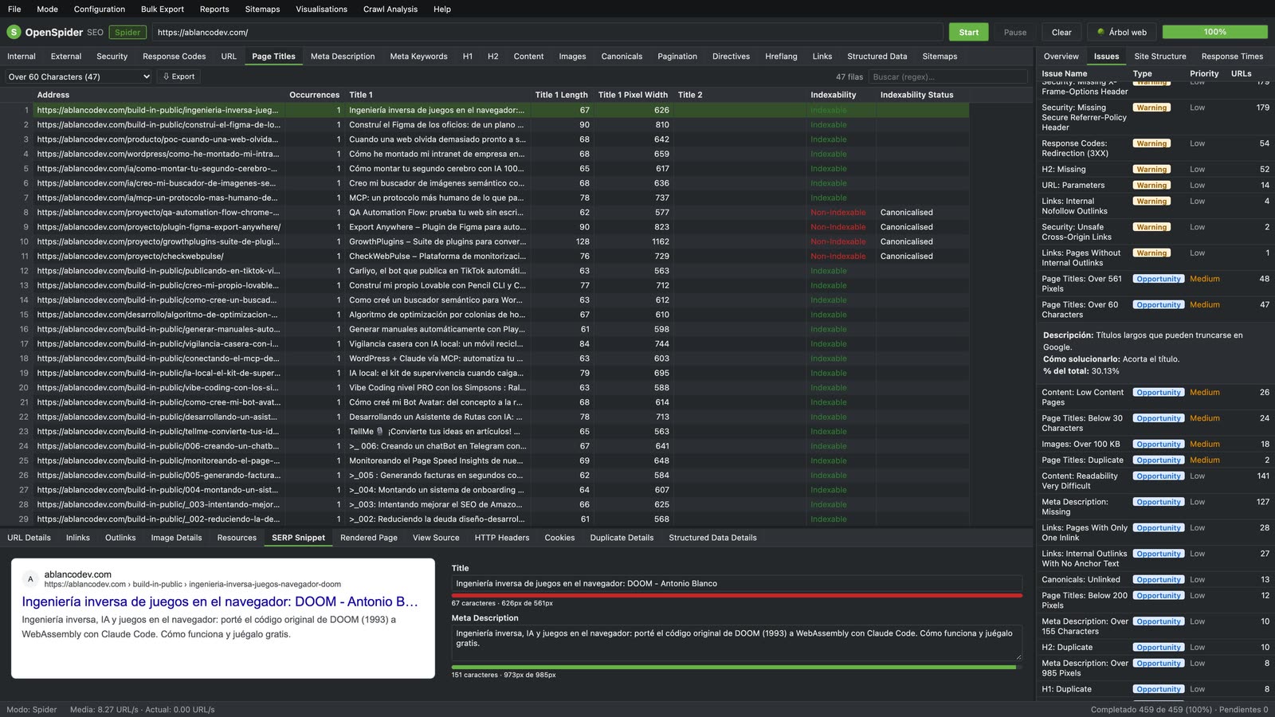Click the green meta description length bar
This screenshot has width=1275, height=717.
tap(733, 667)
